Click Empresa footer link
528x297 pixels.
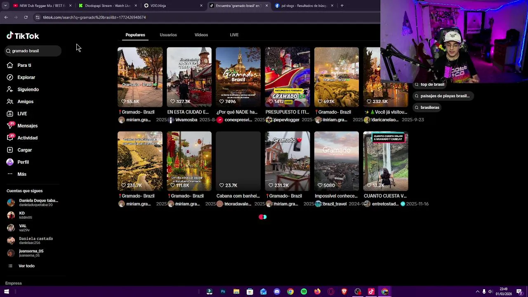click(13, 283)
